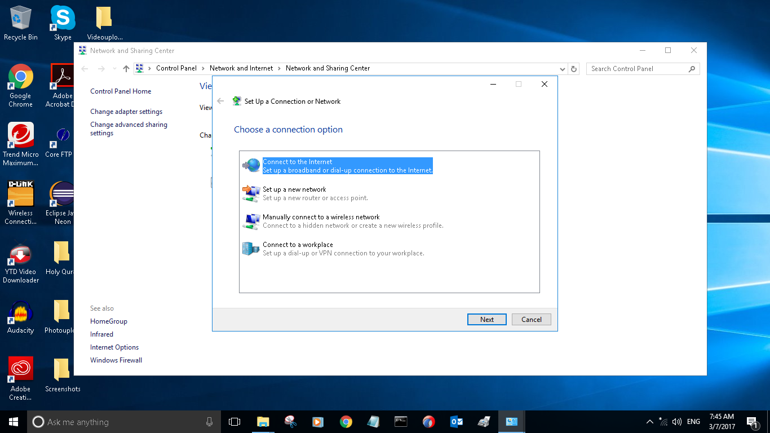Refresh the Control Panel window

coord(574,69)
